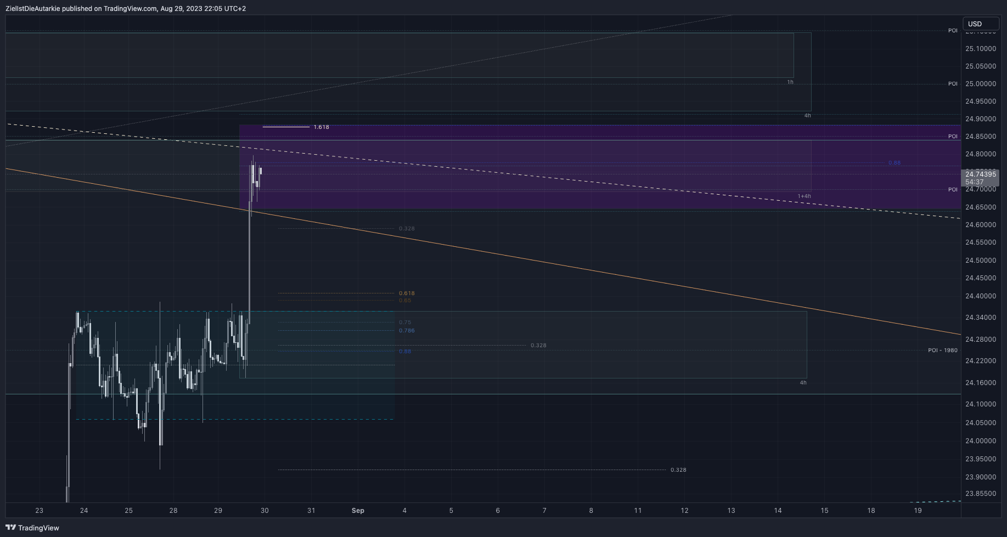
Task: Click the 24.80000 price axis label
Action: [981, 154]
